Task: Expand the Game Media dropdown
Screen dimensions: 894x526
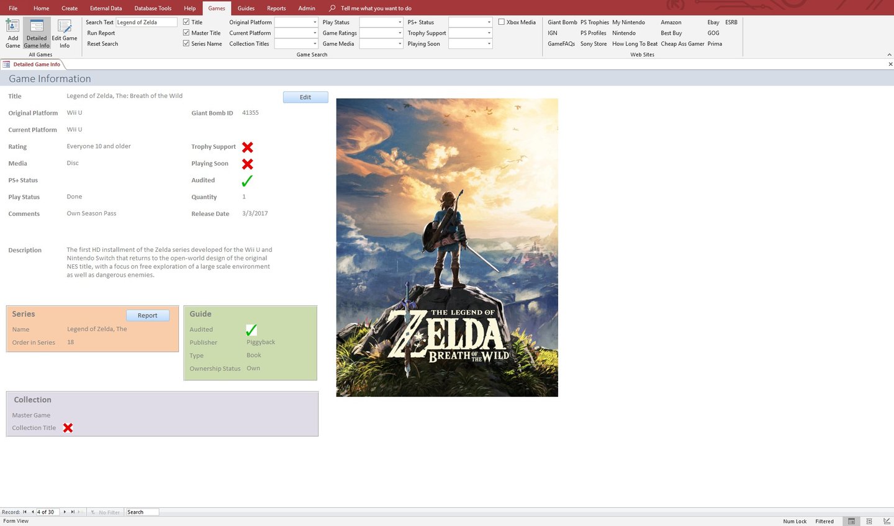Action: 400,44
